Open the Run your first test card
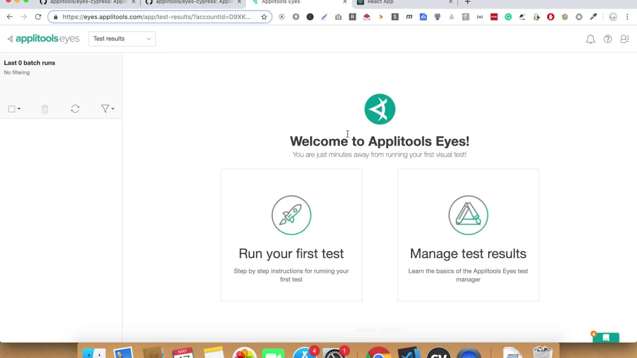 coord(291,235)
